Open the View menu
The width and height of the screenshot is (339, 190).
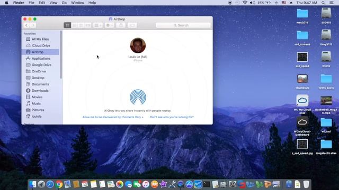point(53,3)
